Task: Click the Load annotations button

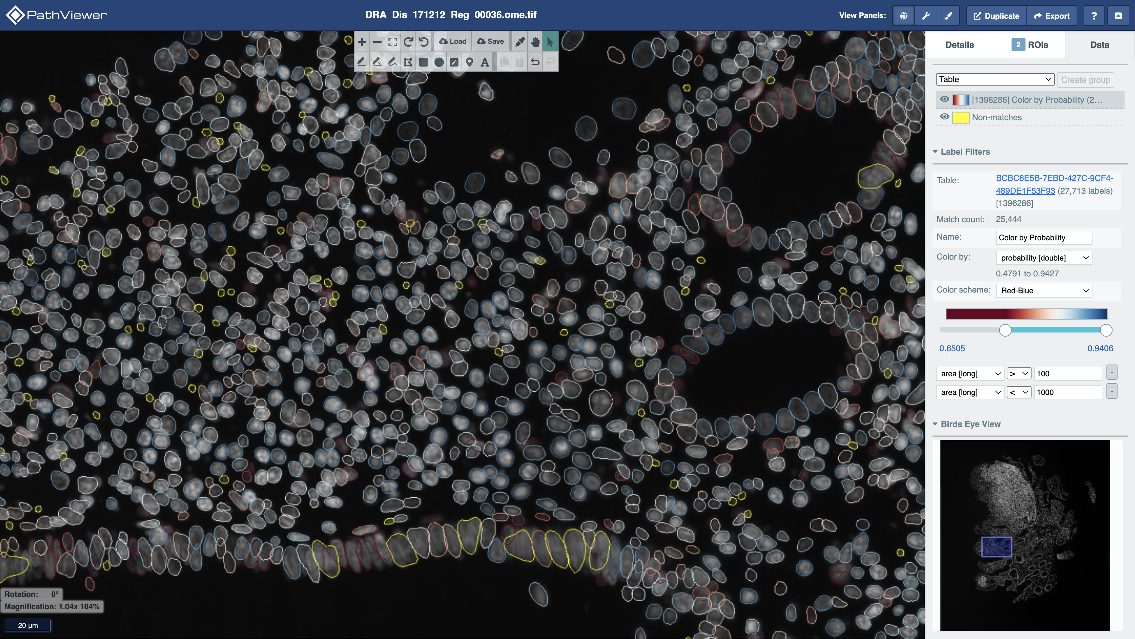Action: click(x=453, y=42)
